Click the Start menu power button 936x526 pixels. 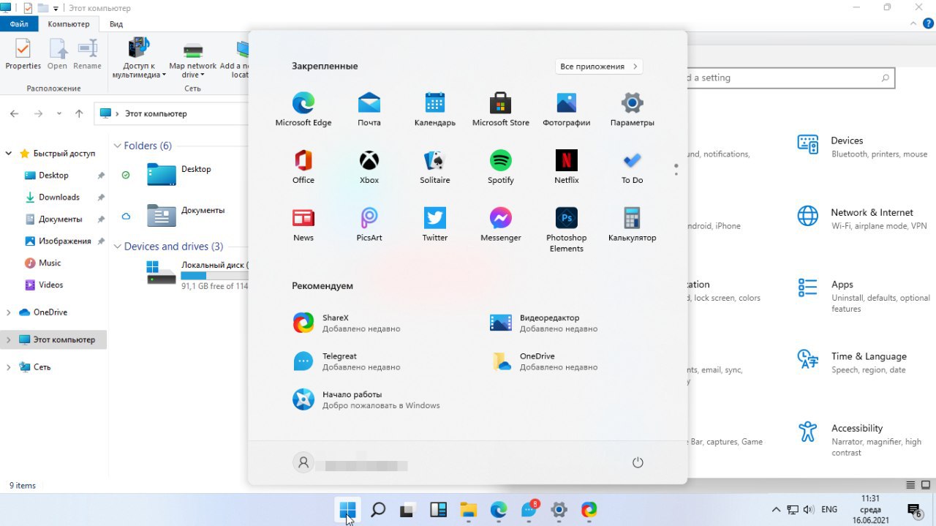638,462
